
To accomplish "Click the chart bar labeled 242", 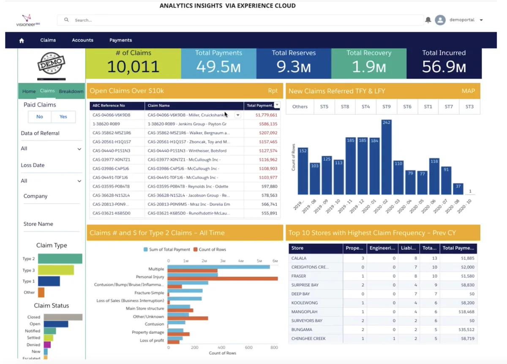I will tap(386, 157).
